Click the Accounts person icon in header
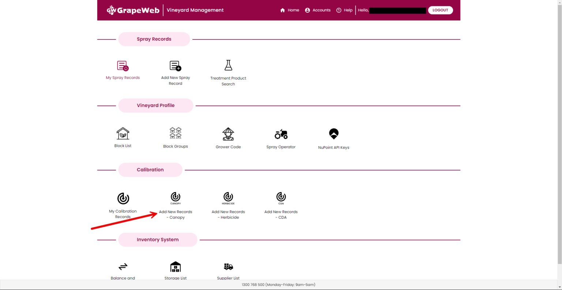562x290 pixels. pos(307,10)
